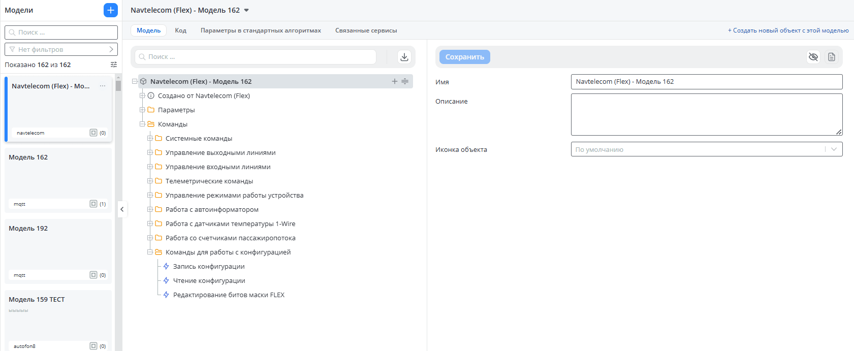Click objects icon on Модель 159 ТЕСТ card
Screen dimensions: 854x351
93,346
